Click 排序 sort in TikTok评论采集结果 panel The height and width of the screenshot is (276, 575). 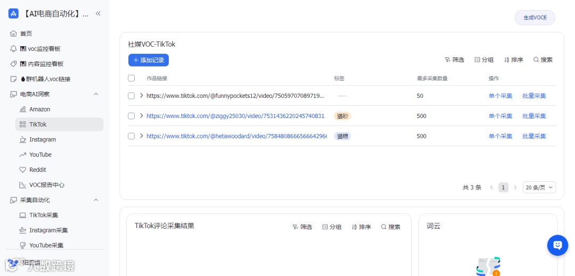tap(361, 227)
